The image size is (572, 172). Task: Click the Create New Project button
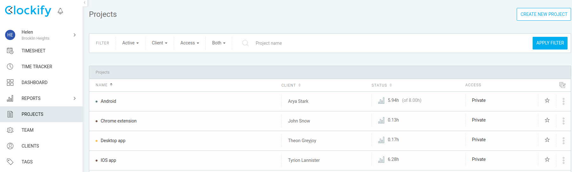click(544, 14)
